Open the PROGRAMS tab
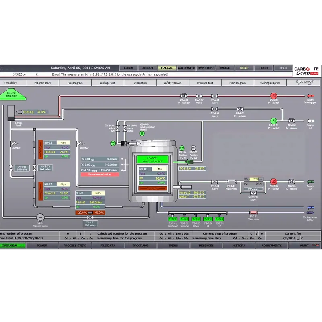This screenshot has width=322, height=322. (x=140, y=246)
